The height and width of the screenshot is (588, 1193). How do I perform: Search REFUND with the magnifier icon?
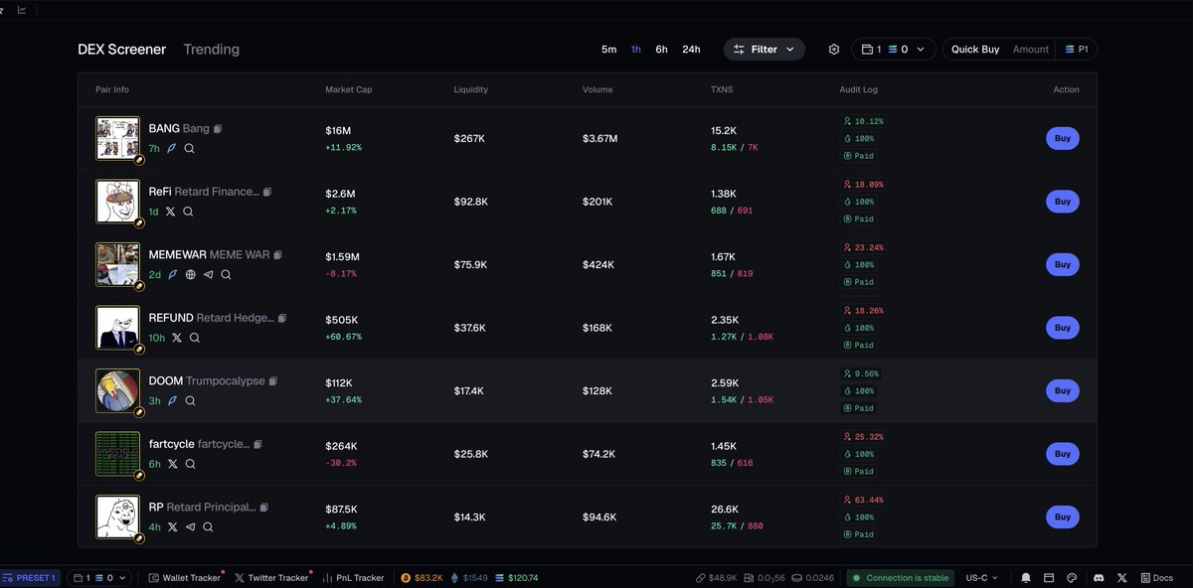[x=195, y=338]
